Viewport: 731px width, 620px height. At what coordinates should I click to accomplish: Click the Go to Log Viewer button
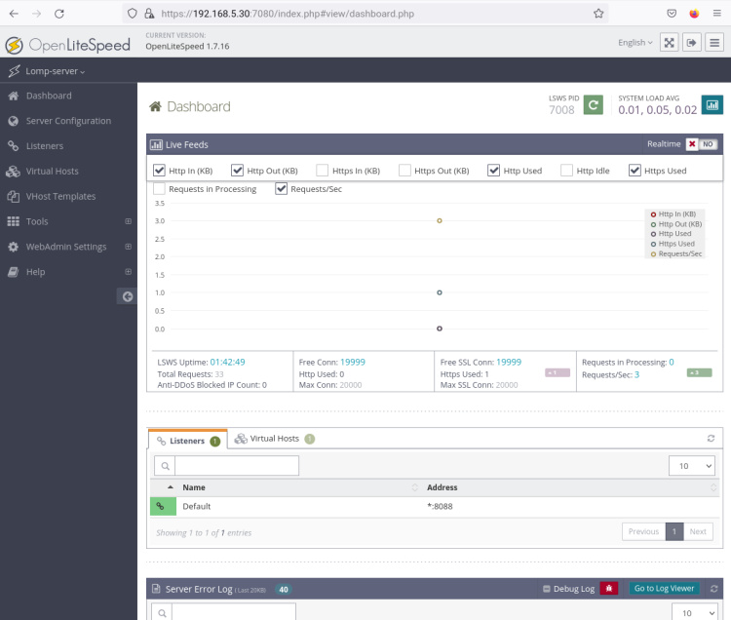tap(664, 589)
